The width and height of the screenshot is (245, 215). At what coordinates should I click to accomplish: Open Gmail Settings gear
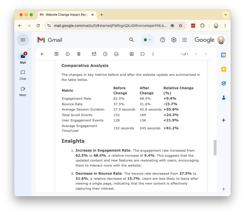tap(174, 40)
